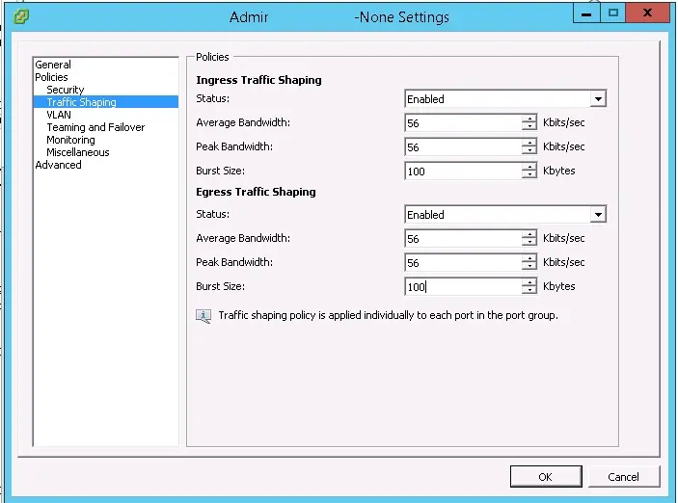Increase Egress Peak Bandwidth with up arrow
The height and width of the screenshot is (503, 678).
[x=529, y=259]
